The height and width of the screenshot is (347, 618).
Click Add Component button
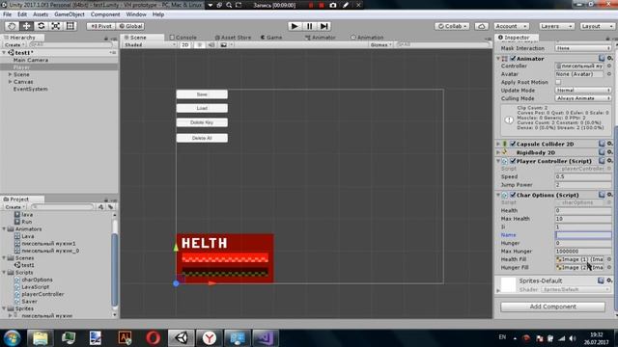(x=552, y=307)
